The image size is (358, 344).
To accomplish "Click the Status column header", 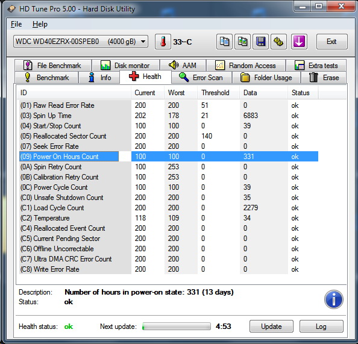I will (303, 93).
